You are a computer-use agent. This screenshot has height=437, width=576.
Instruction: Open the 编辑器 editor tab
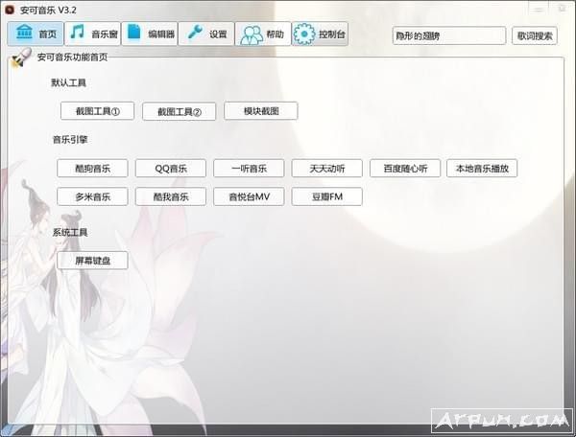tap(150, 34)
